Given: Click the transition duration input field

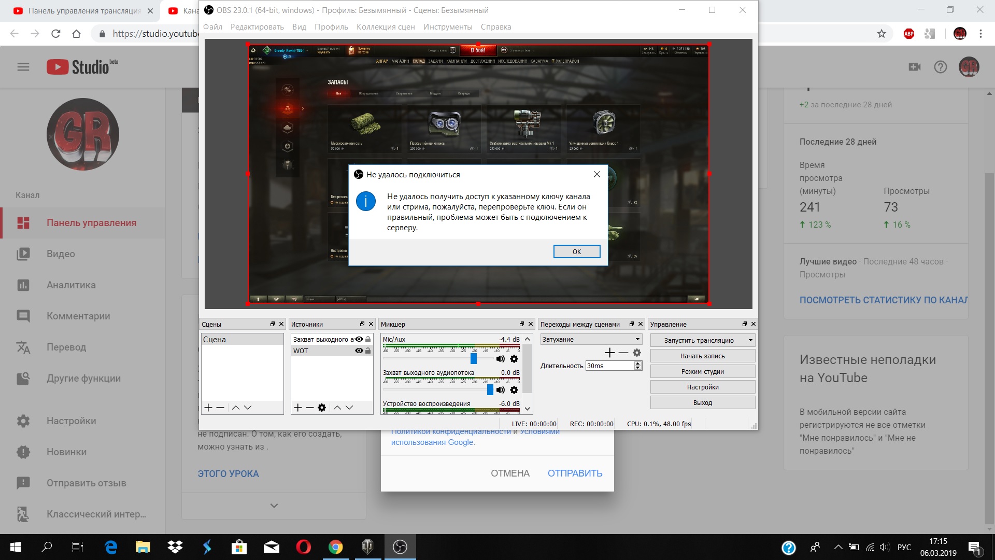Looking at the screenshot, I should click(609, 366).
